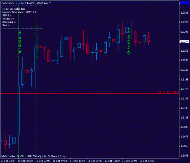Viewport: 190px width, 163px height.
Task: Click the 1.2155 price axis label
Action: (185, 99)
